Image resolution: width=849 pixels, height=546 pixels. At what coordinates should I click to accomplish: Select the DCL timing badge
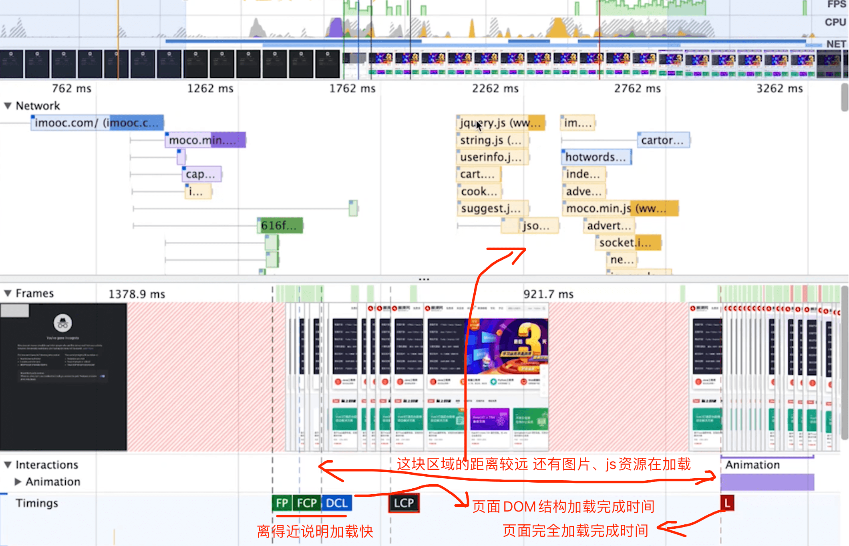coord(337,503)
